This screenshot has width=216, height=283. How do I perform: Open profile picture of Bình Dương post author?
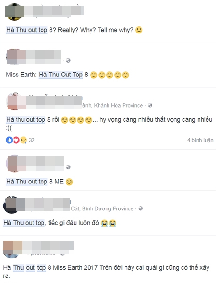(12, 205)
